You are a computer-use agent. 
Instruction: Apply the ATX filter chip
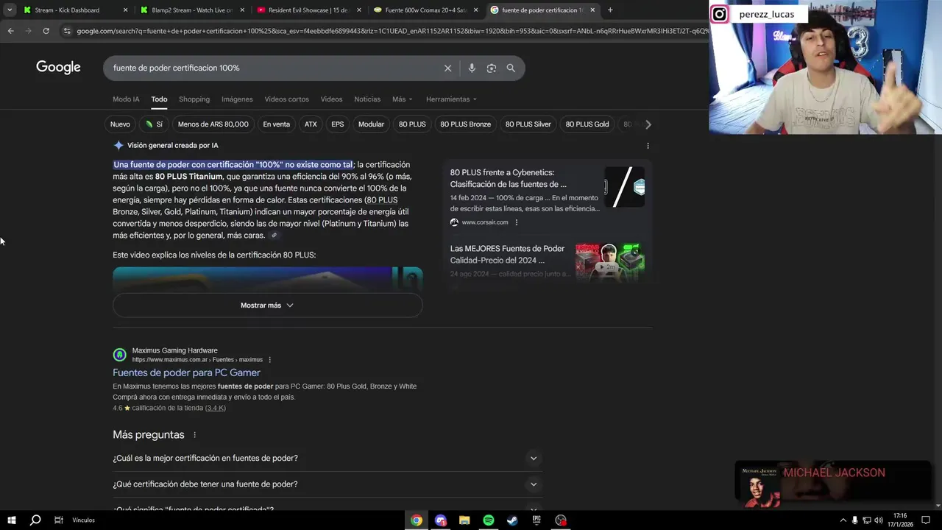click(x=311, y=124)
